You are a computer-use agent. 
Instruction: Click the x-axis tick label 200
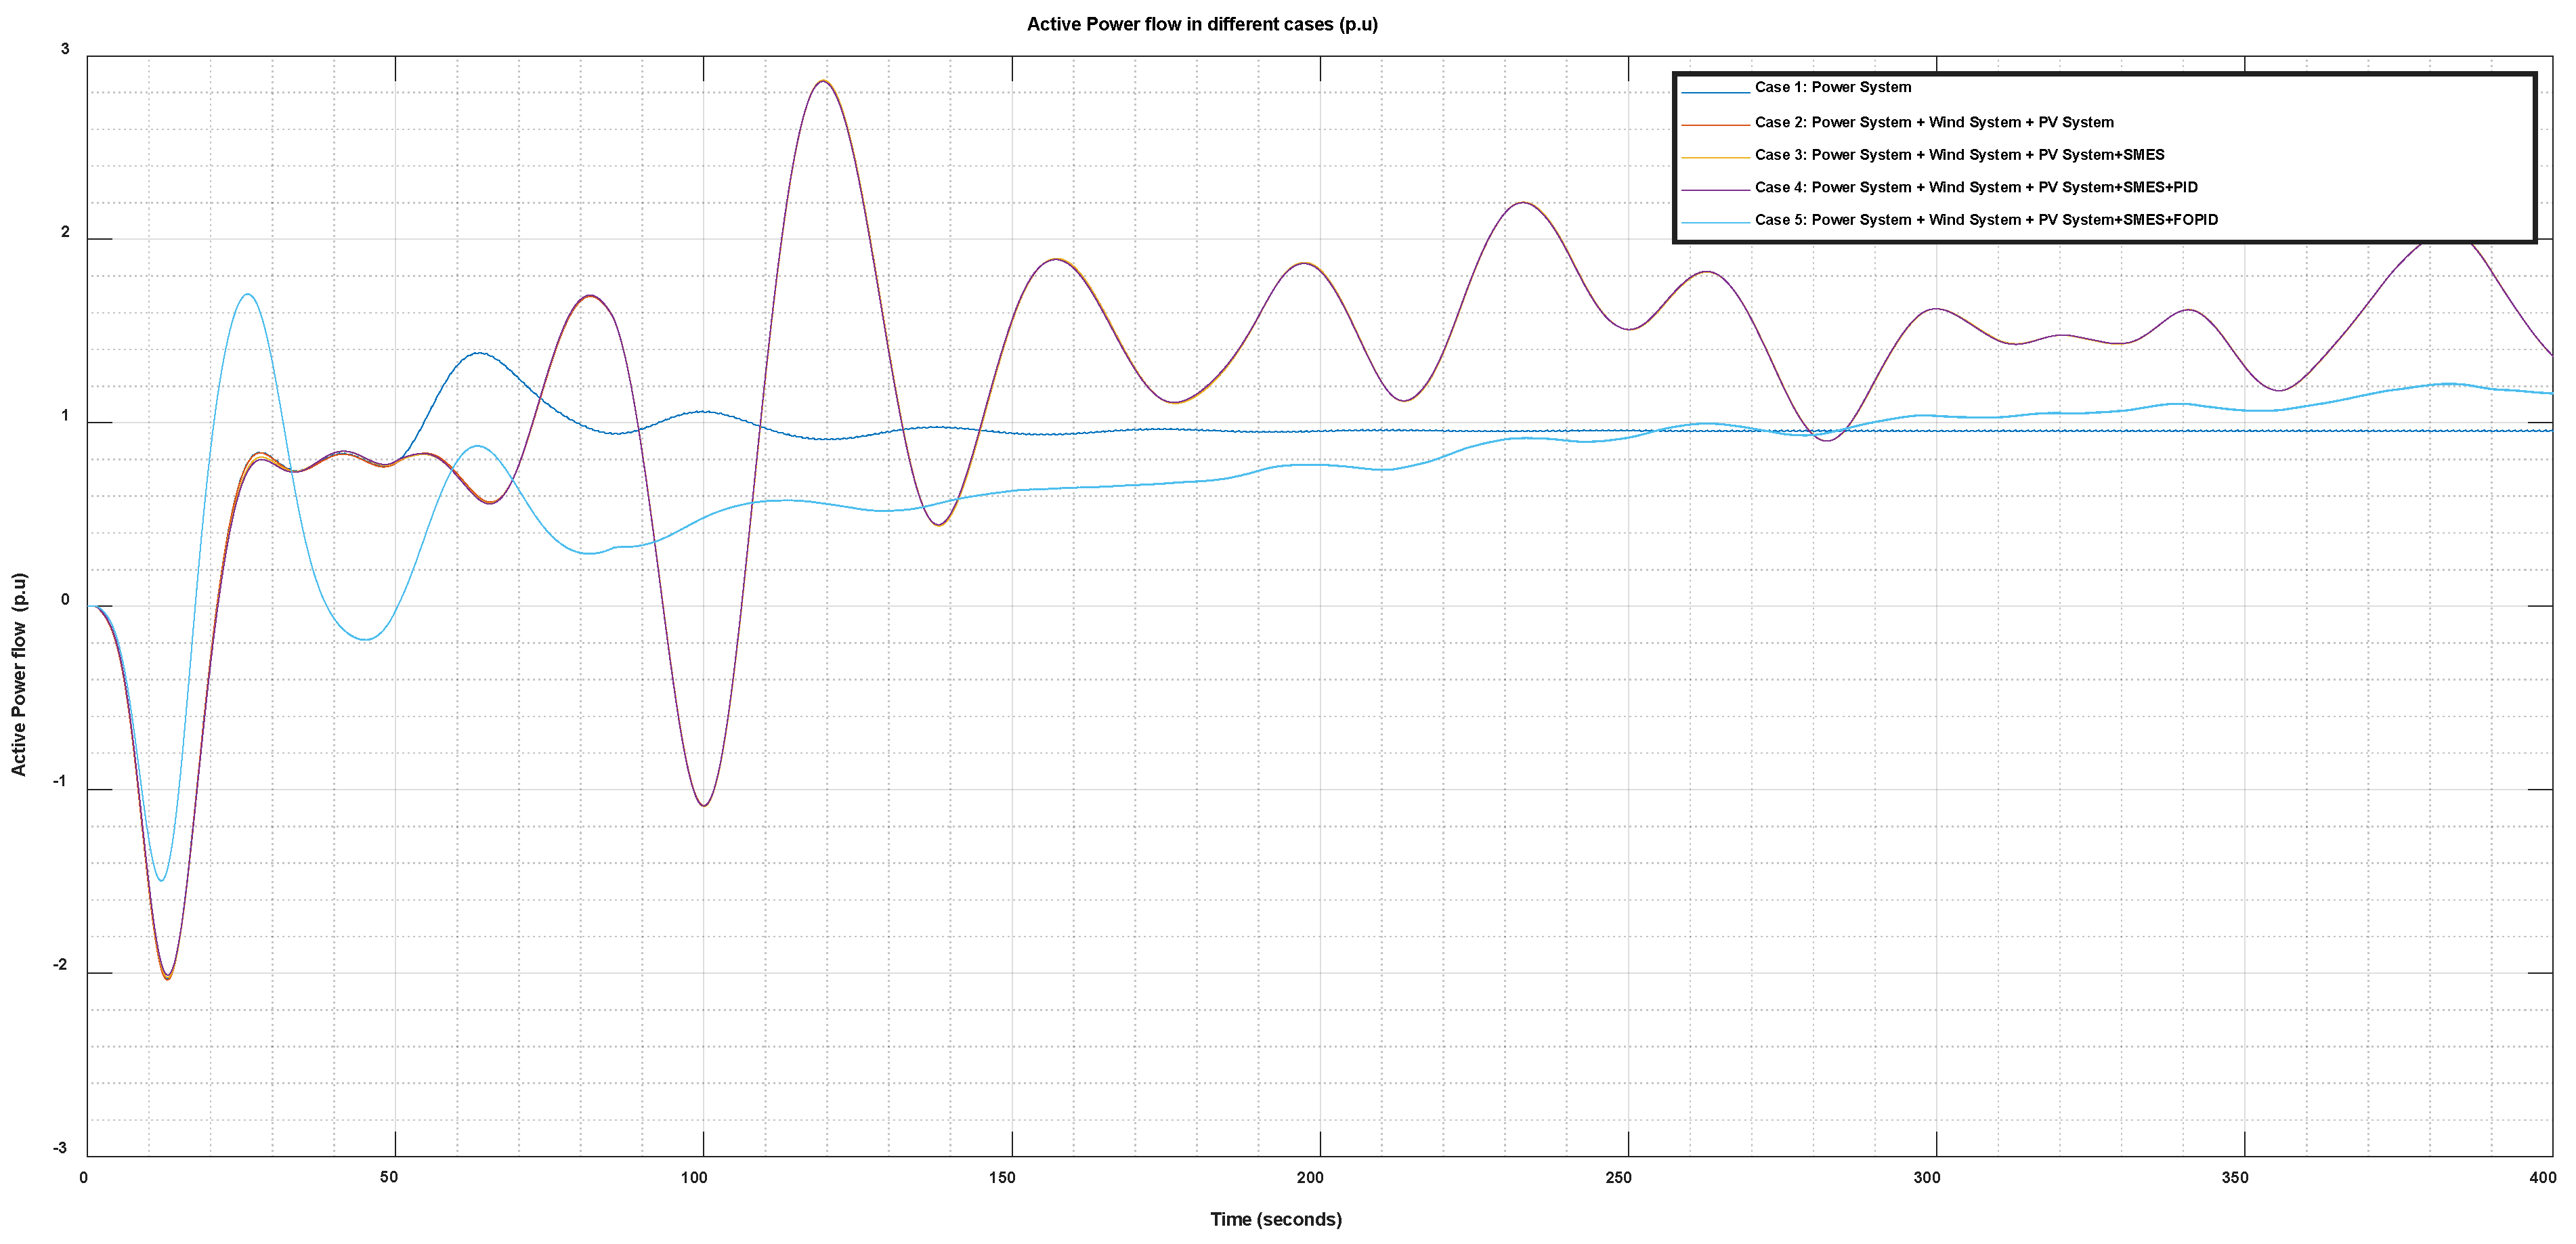pos(1310,1177)
